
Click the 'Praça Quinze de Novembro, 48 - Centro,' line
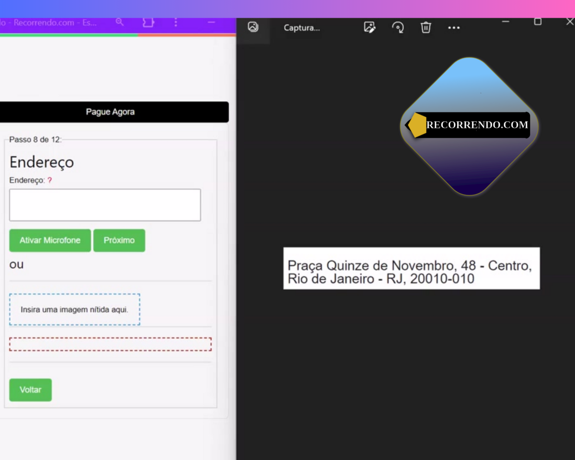[410, 266]
